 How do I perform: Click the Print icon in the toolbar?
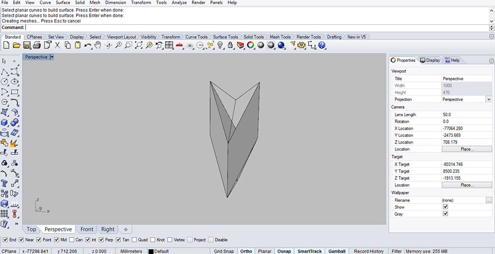[x=37, y=45]
